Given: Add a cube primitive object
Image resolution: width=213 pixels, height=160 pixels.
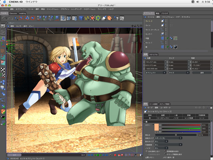Looking at the screenshot, I should (x=81, y=18).
